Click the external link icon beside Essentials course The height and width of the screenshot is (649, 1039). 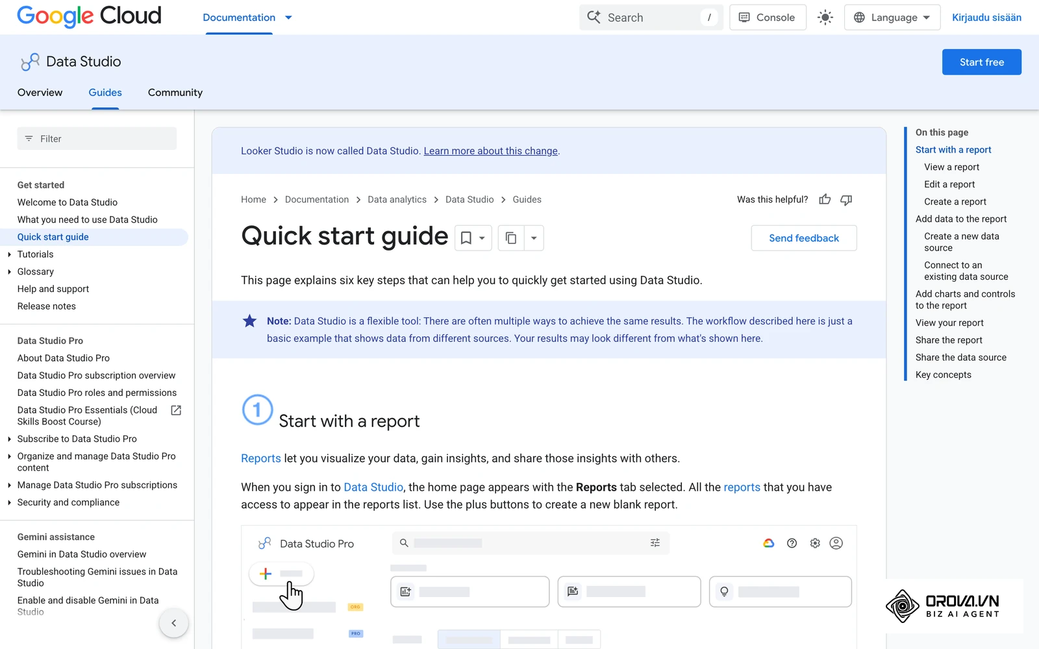click(176, 410)
